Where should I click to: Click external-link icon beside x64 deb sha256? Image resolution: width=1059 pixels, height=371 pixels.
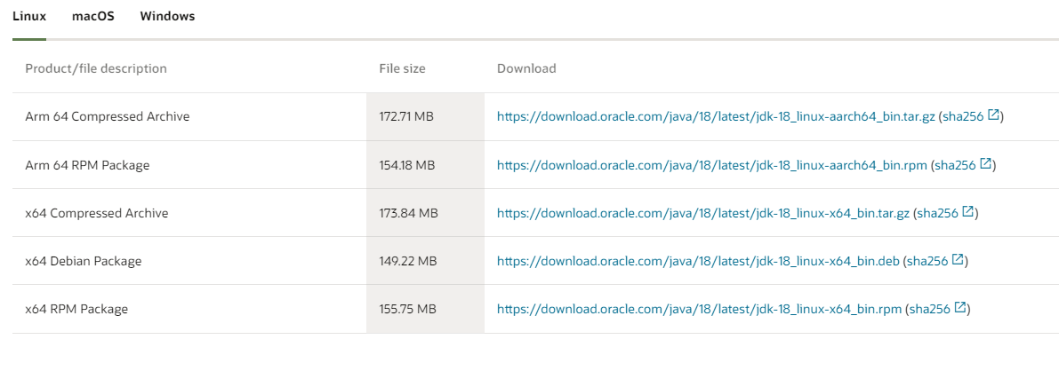[x=958, y=260]
